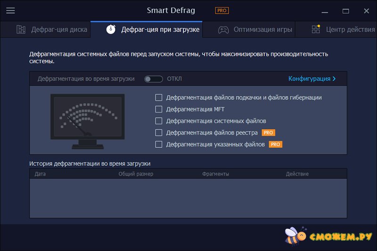Check the Дефрагментация системных файлов checkbox
This screenshot has width=377, height=251.
point(159,121)
